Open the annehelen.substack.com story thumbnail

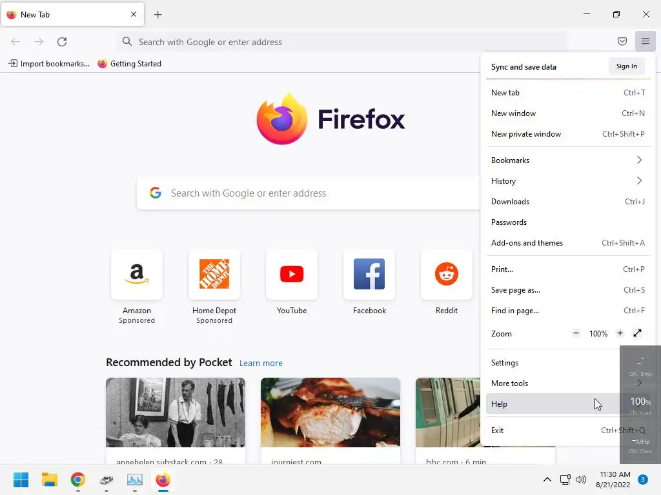pos(176,412)
